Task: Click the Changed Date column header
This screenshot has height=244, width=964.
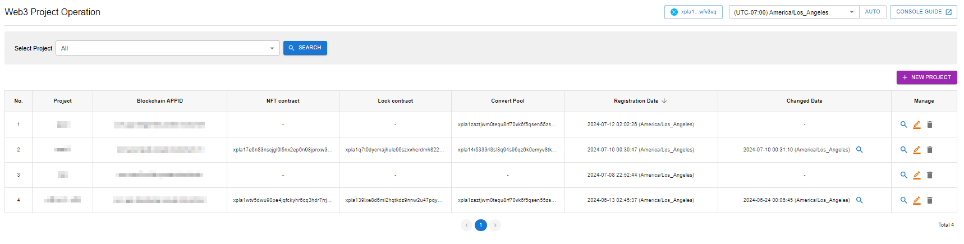Action: pos(804,101)
